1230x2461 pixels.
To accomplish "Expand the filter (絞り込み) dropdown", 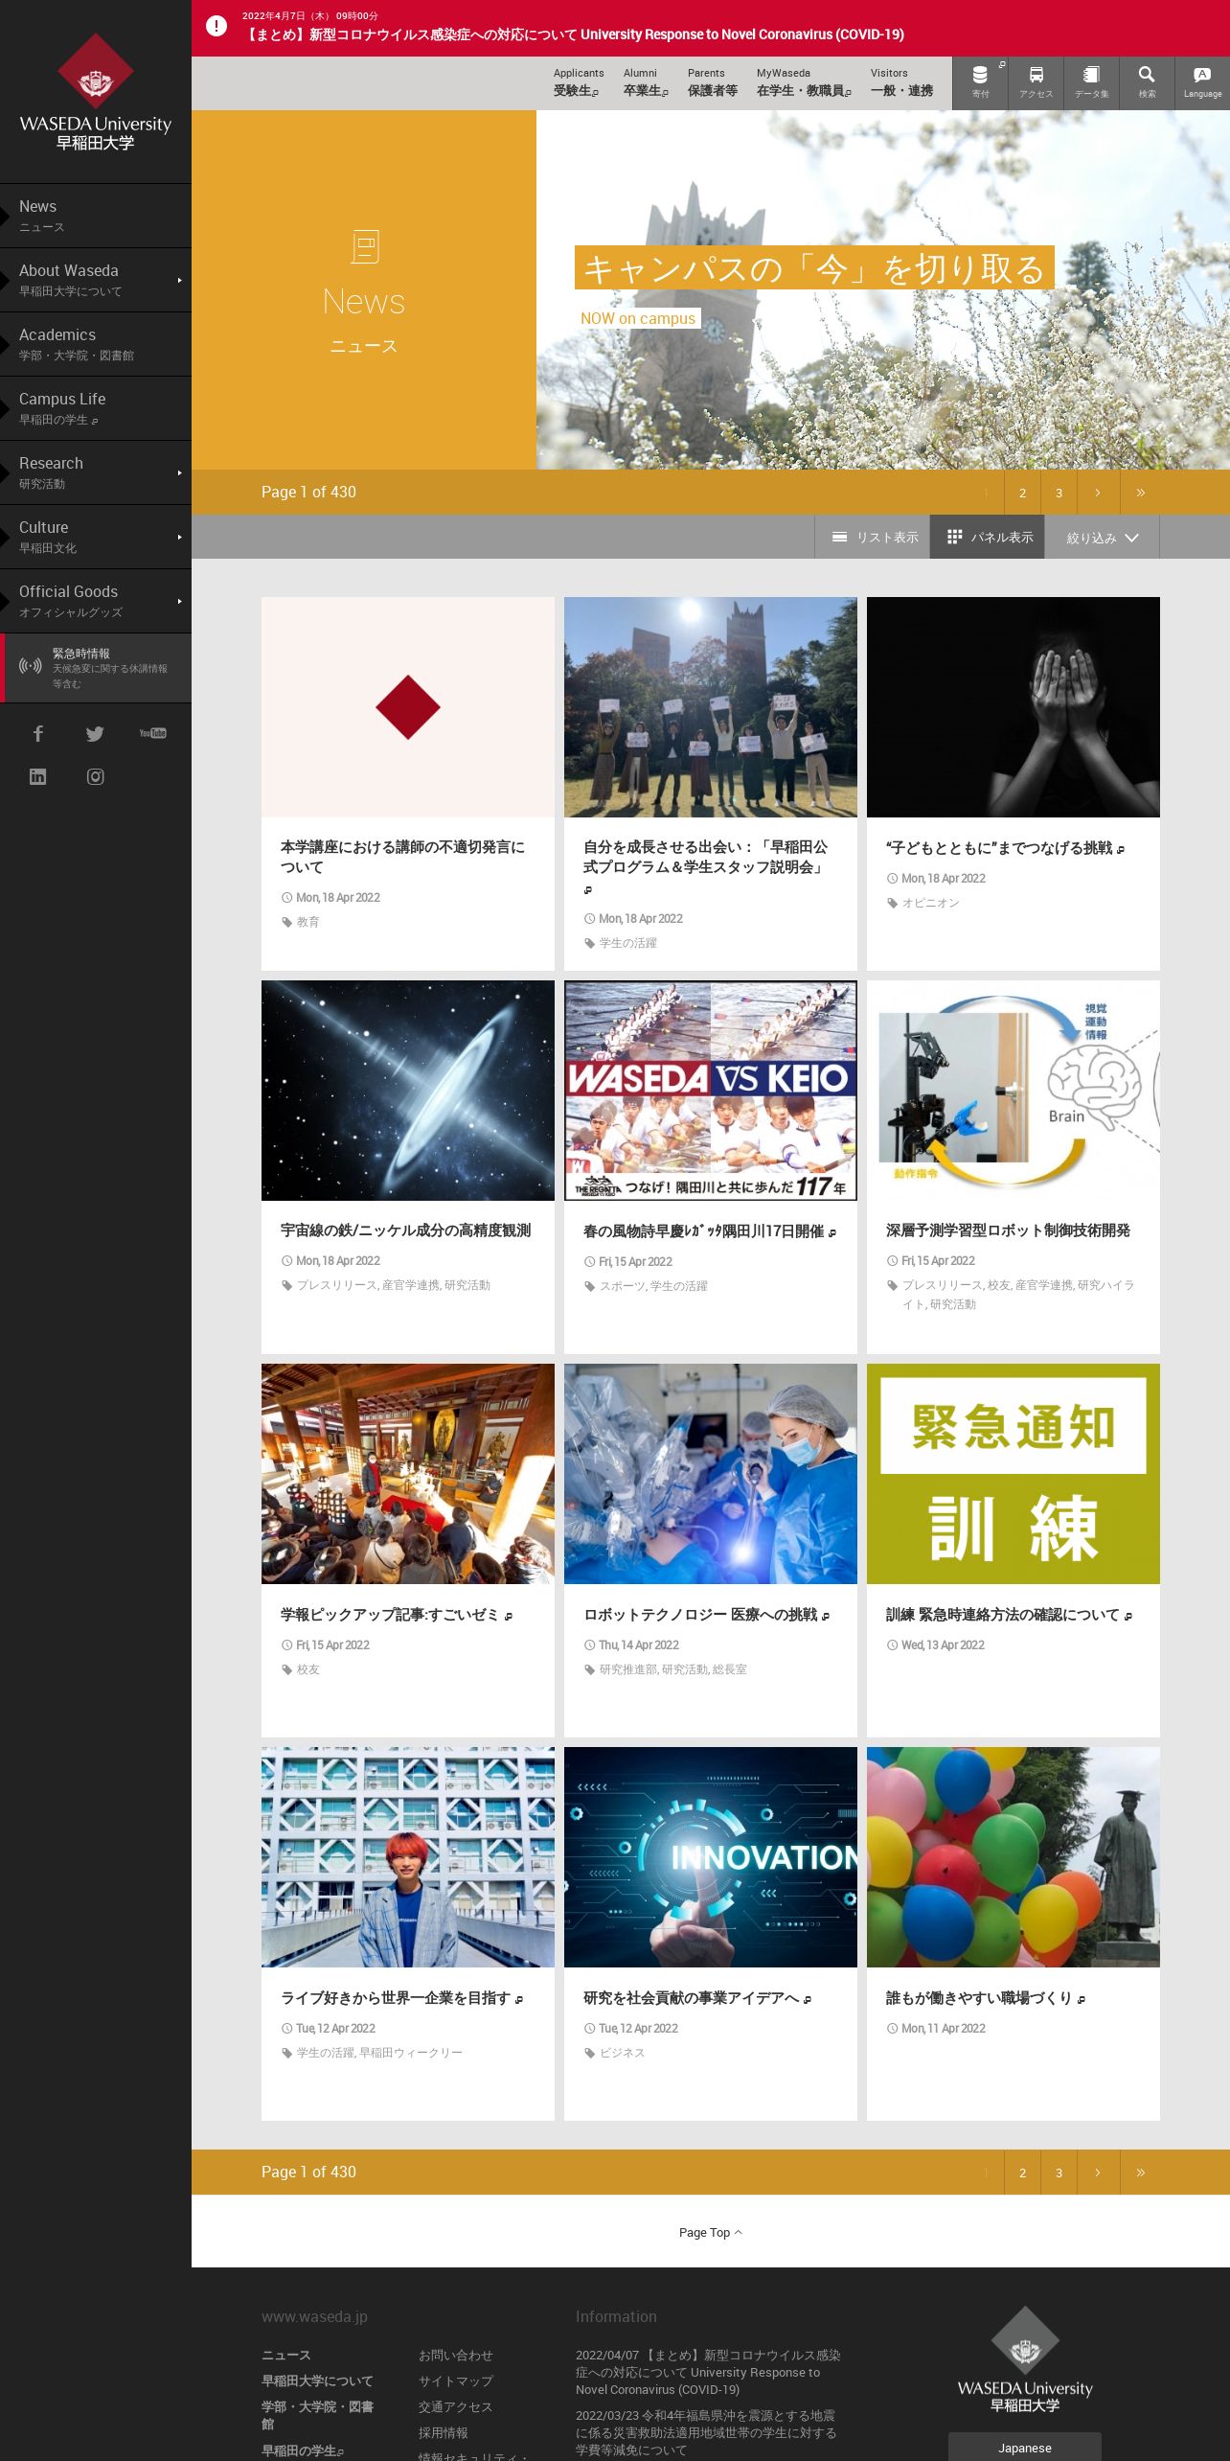I will point(1102,538).
